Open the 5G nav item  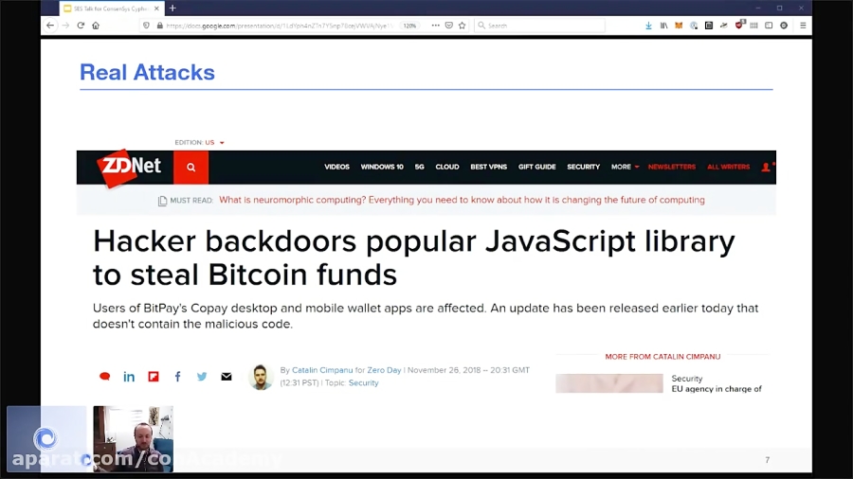point(420,167)
